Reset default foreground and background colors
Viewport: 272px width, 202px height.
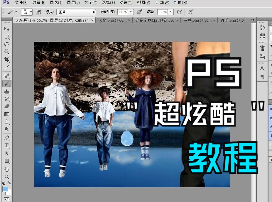[x=4, y=183]
